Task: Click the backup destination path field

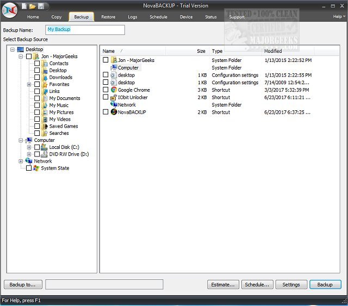Action: 104,284
